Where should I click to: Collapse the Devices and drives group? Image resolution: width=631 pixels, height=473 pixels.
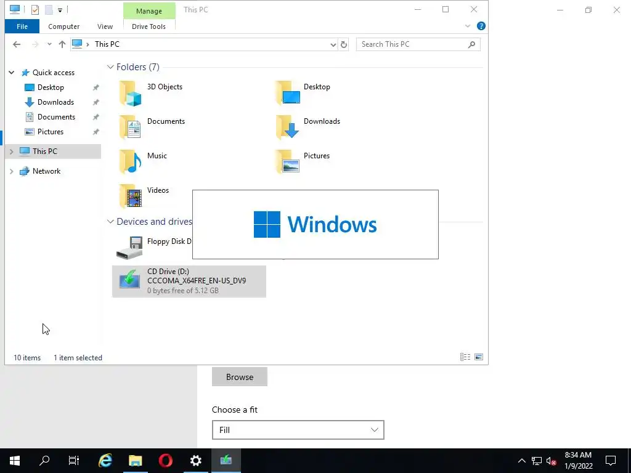pos(110,222)
